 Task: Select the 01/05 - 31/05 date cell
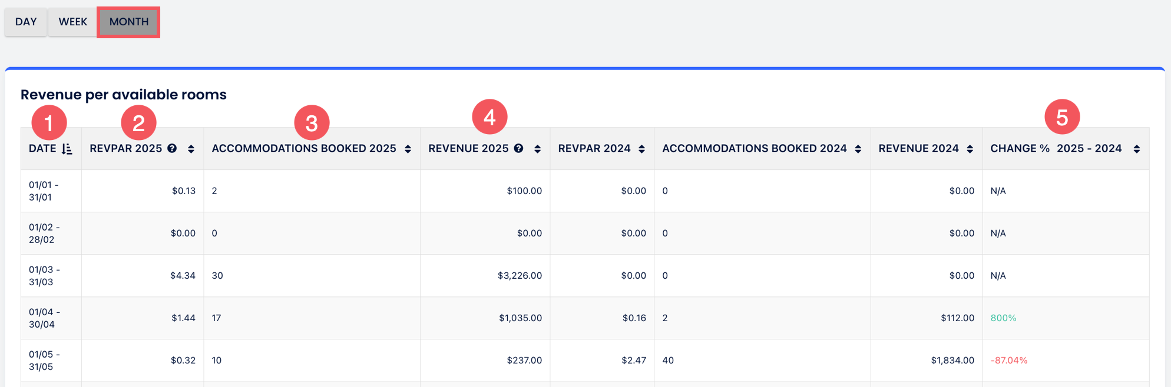(x=44, y=360)
